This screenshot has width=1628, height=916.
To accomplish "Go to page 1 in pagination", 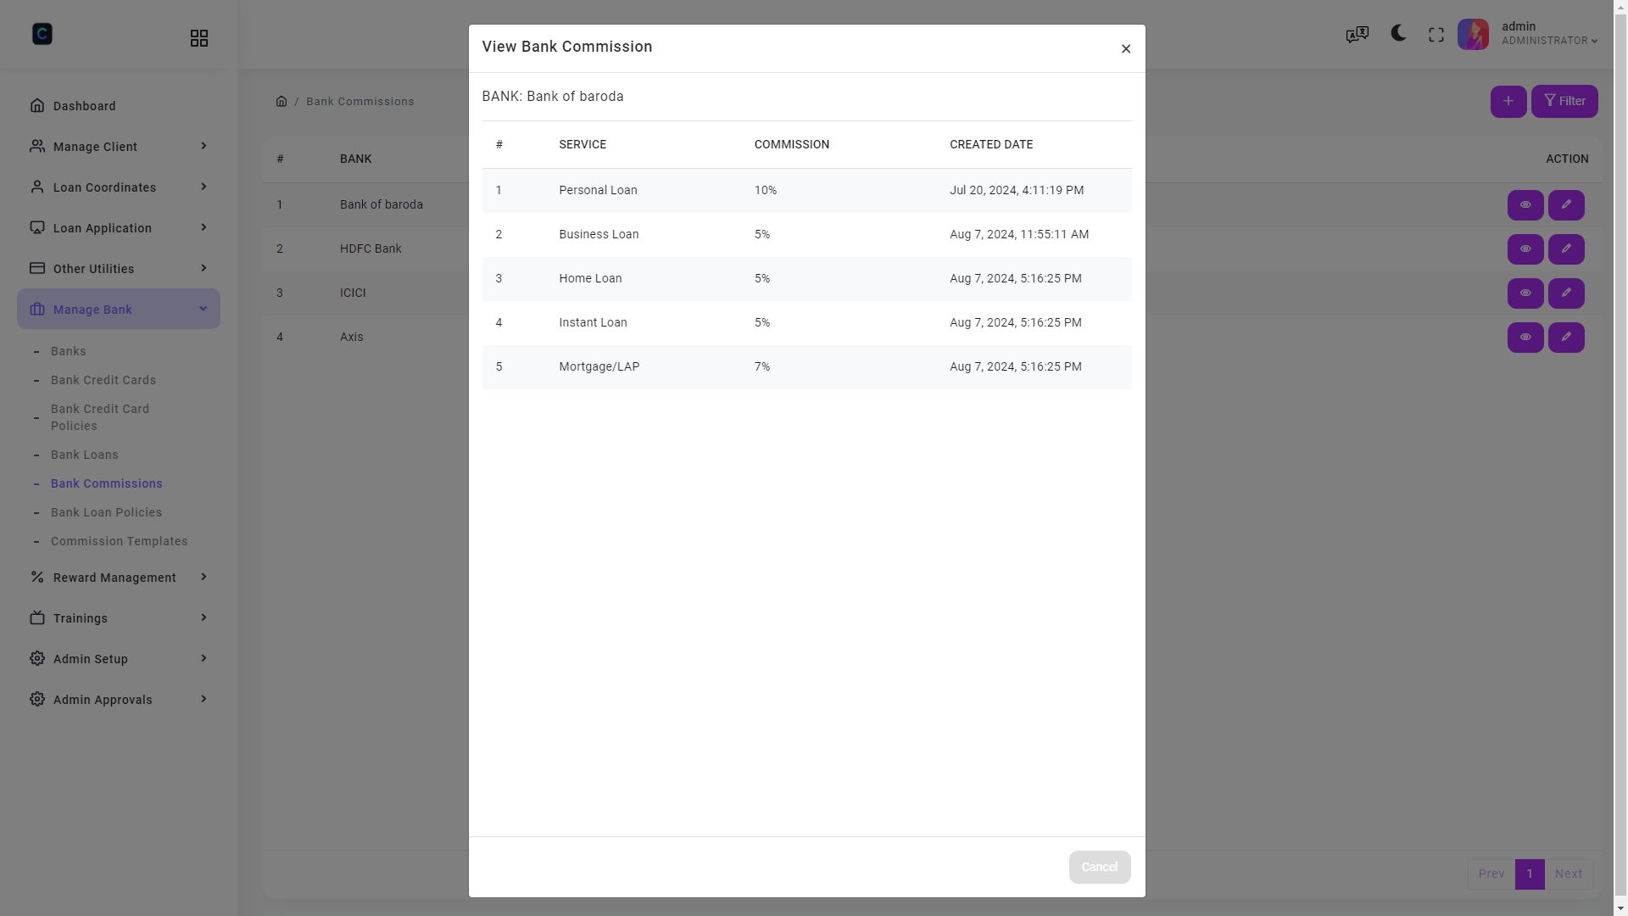I will click(1530, 874).
